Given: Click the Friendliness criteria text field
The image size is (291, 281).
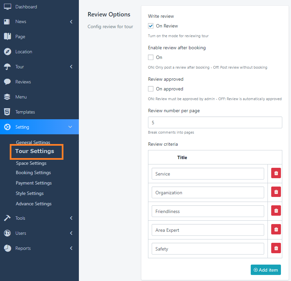Looking at the screenshot, I should [208, 211].
